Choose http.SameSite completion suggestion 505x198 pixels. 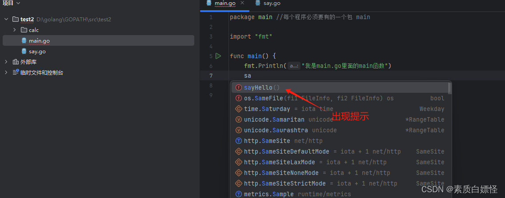pos(340,141)
